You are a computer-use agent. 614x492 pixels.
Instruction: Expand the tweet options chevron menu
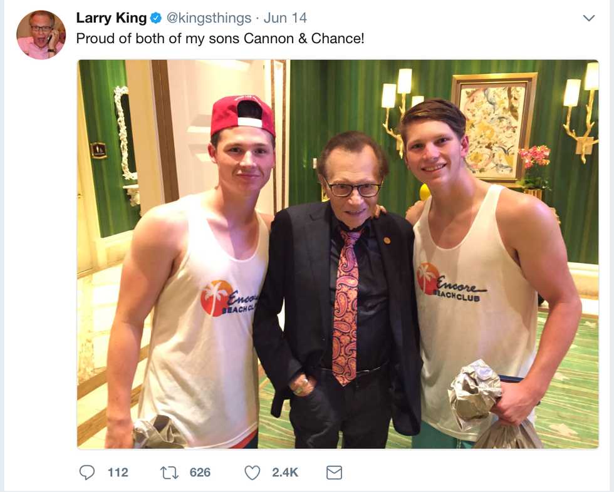[588, 18]
